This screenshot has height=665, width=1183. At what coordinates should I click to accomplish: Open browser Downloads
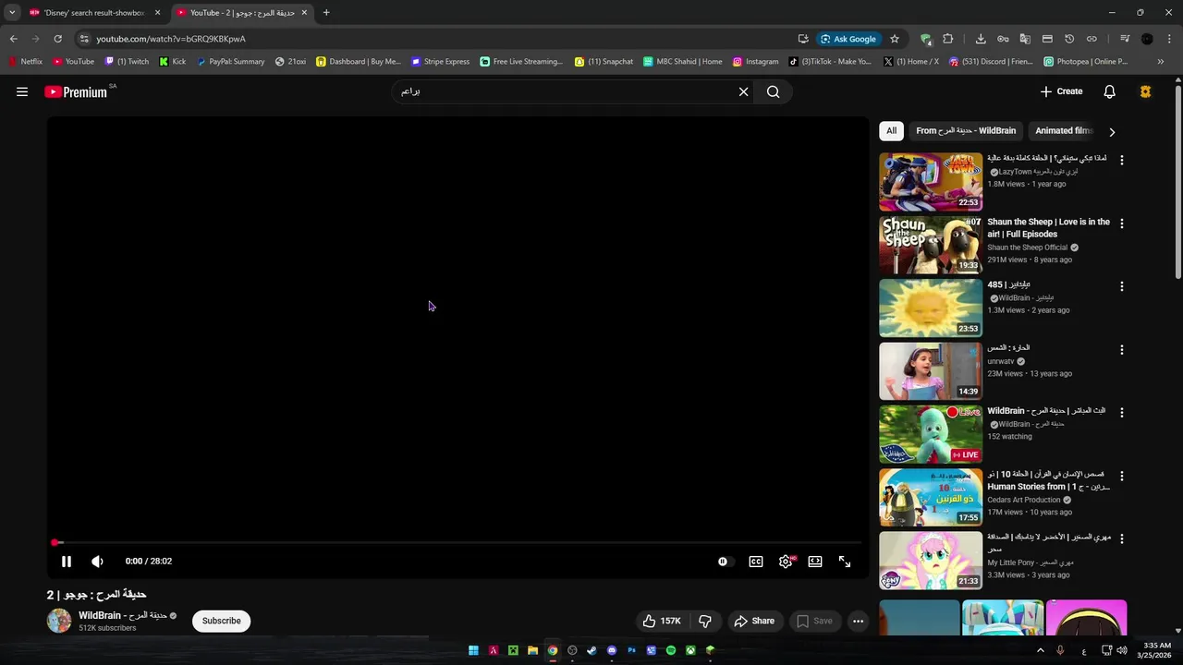click(x=981, y=39)
